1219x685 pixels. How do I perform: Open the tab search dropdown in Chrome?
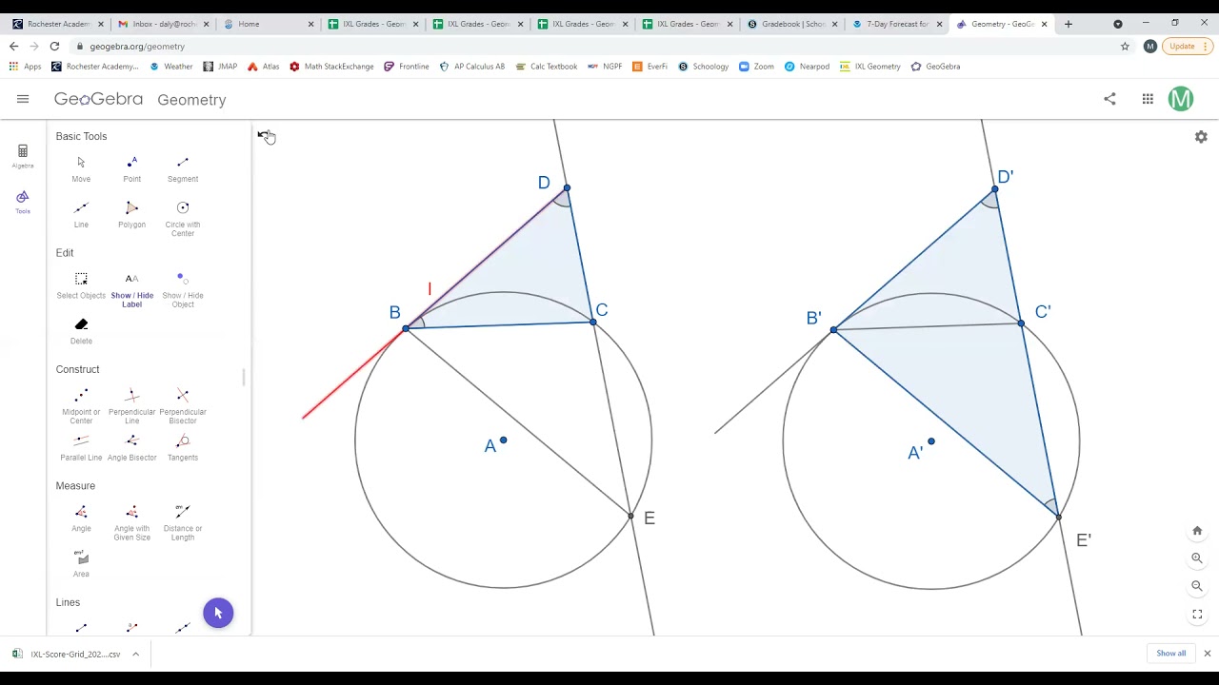(1118, 24)
